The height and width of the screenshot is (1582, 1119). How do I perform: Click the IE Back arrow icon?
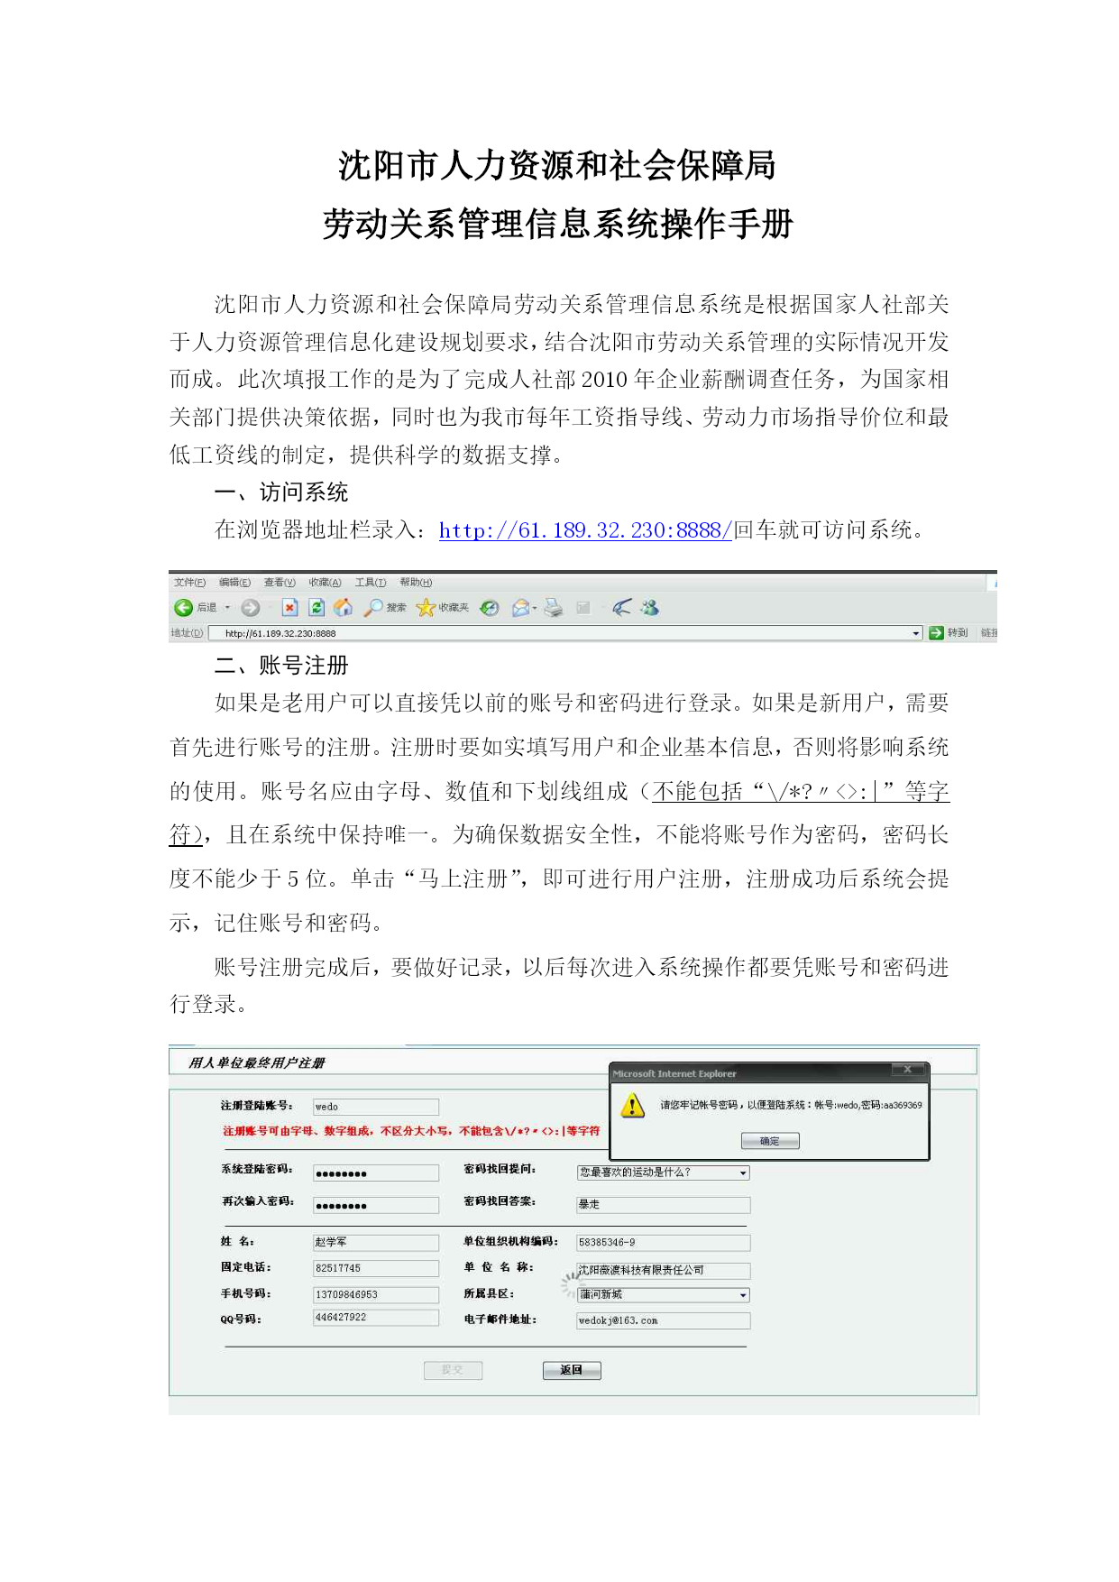pos(184,608)
